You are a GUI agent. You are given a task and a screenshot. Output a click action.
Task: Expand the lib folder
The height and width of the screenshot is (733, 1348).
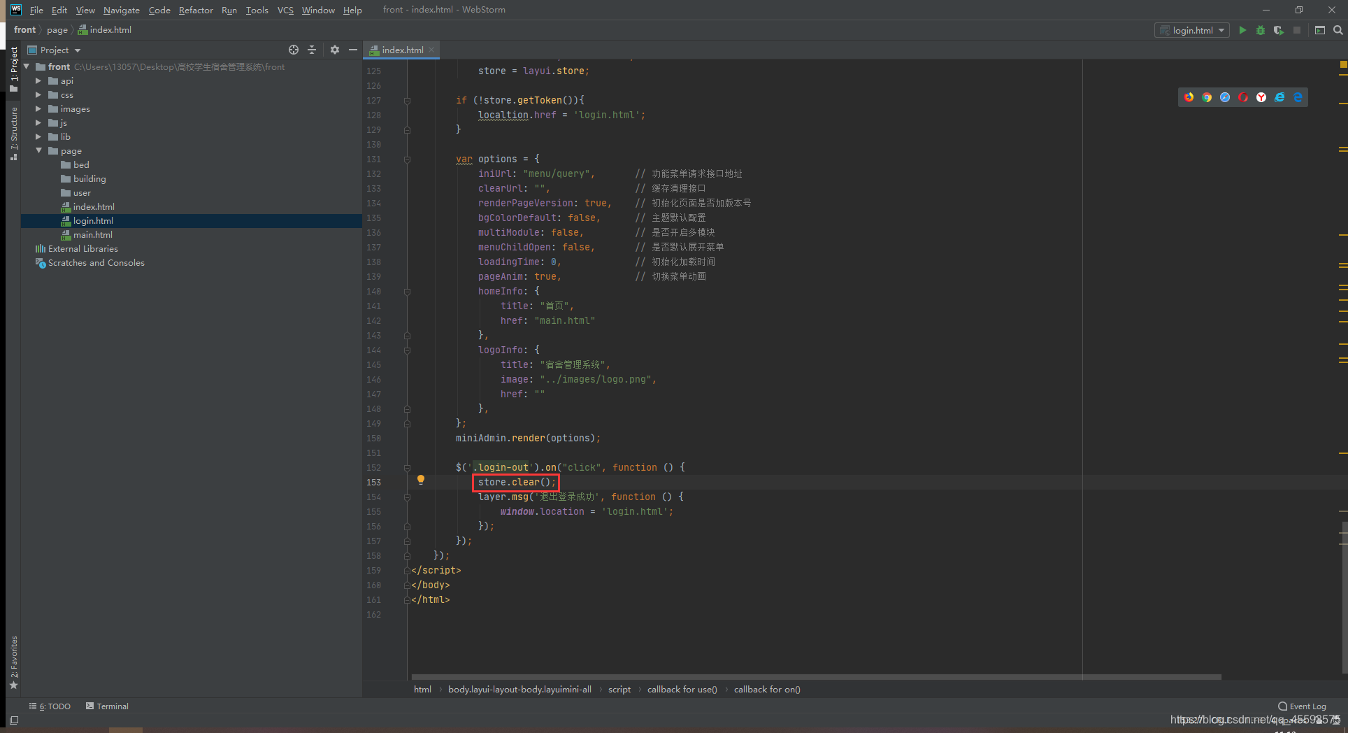pyautogui.click(x=38, y=136)
